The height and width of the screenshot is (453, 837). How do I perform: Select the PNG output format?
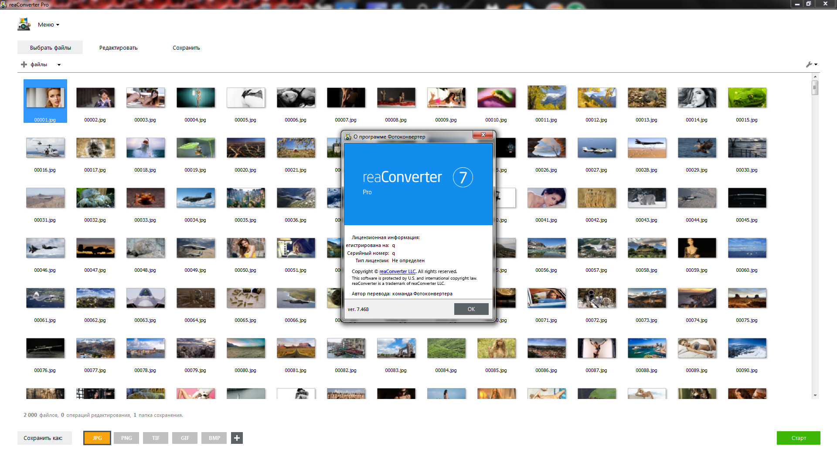(x=126, y=438)
